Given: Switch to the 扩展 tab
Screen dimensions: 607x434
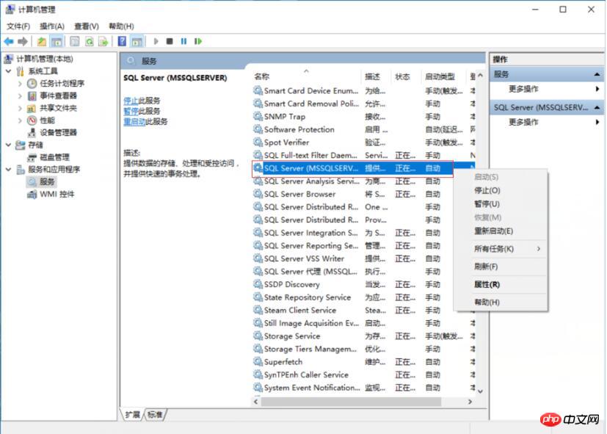Looking at the screenshot, I should 132,415.
